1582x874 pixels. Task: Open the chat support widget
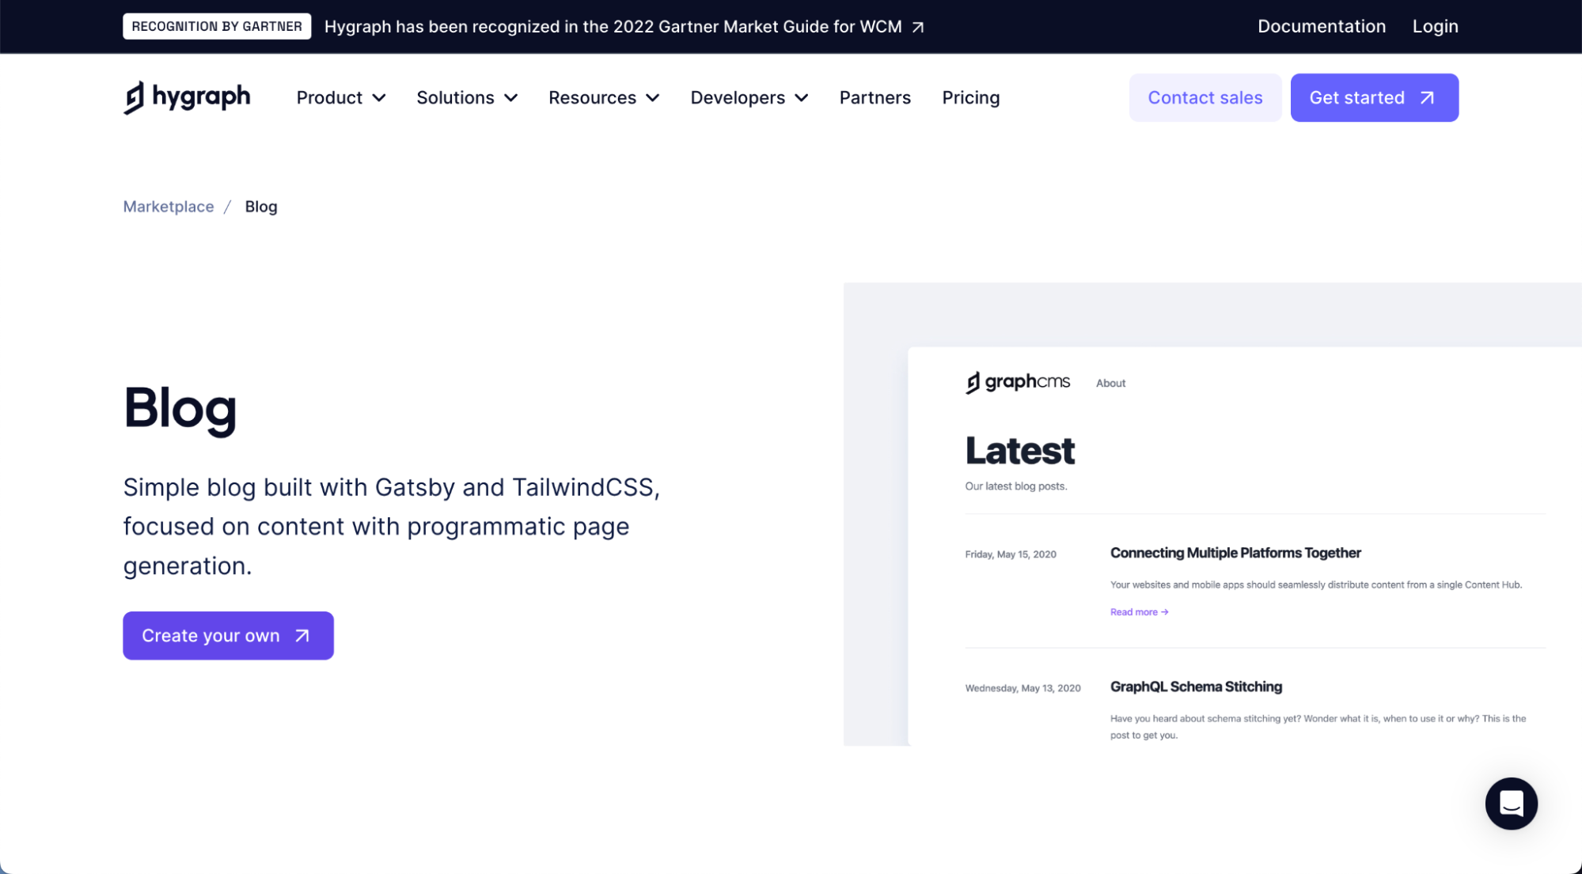[1510, 803]
